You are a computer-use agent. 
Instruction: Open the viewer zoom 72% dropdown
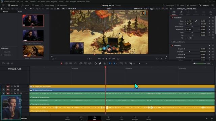pyautogui.click(x=64, y=9)
